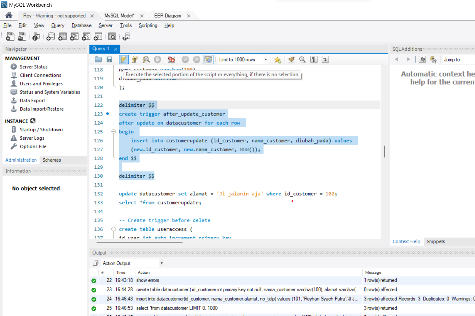Create a new SQL tab icon
The height and width of the screenshot is (316, 475).
tap(10, 36)
